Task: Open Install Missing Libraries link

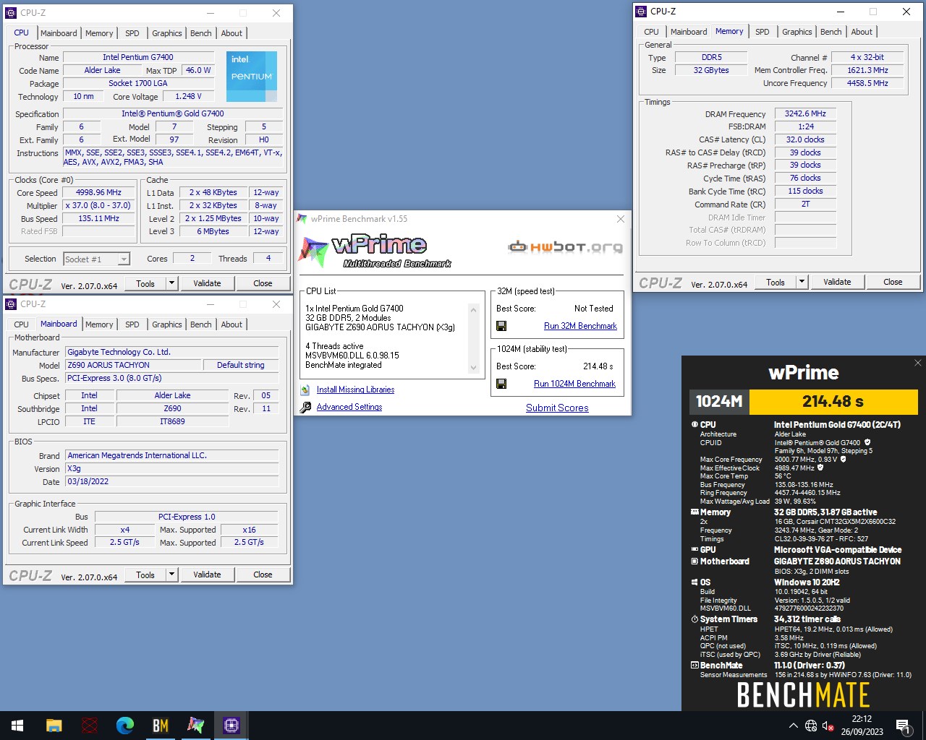Action: pyautogui.click(x=355, y=390)
